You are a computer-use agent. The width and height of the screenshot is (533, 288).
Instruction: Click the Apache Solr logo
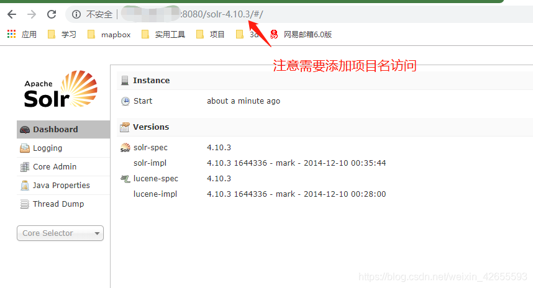61,89
